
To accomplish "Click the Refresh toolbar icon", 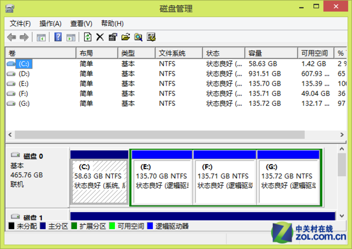I will (88, 37).
